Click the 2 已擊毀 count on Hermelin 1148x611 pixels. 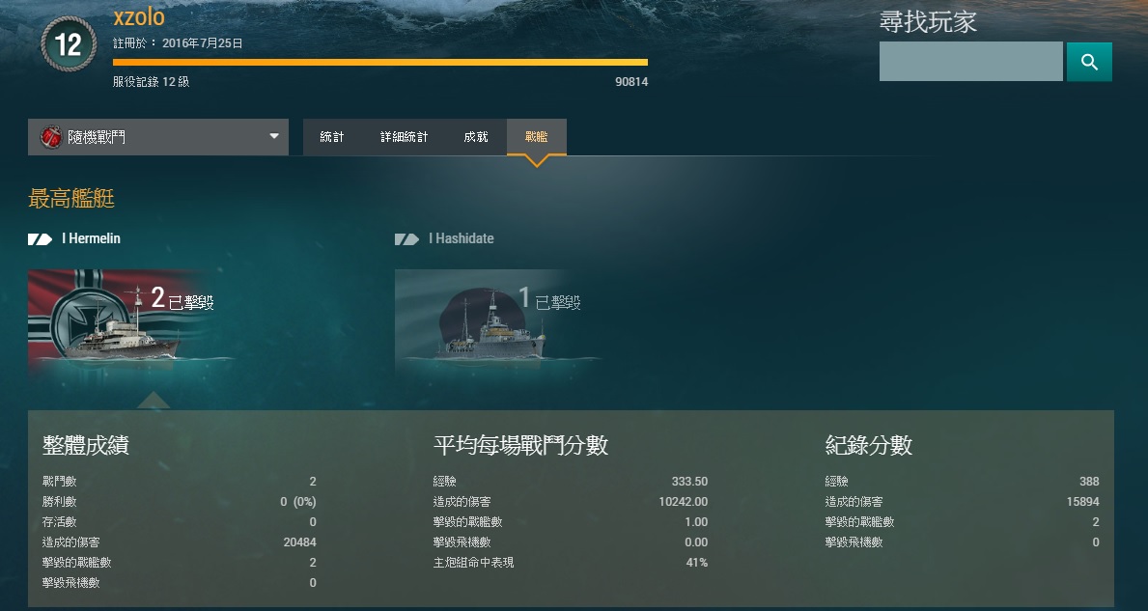[x=182, y=300]
